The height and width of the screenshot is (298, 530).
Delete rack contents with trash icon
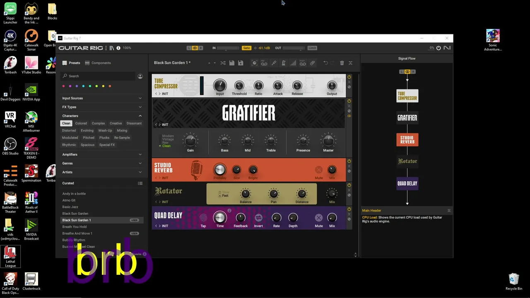[342, 63]
